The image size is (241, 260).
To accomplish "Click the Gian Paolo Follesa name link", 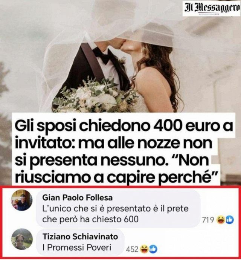I will (78, 198).
